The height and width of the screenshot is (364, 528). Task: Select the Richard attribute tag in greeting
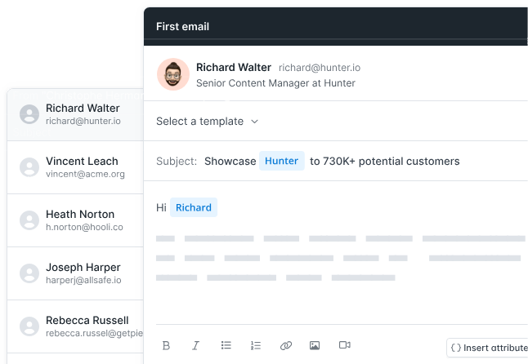(194, 207)
